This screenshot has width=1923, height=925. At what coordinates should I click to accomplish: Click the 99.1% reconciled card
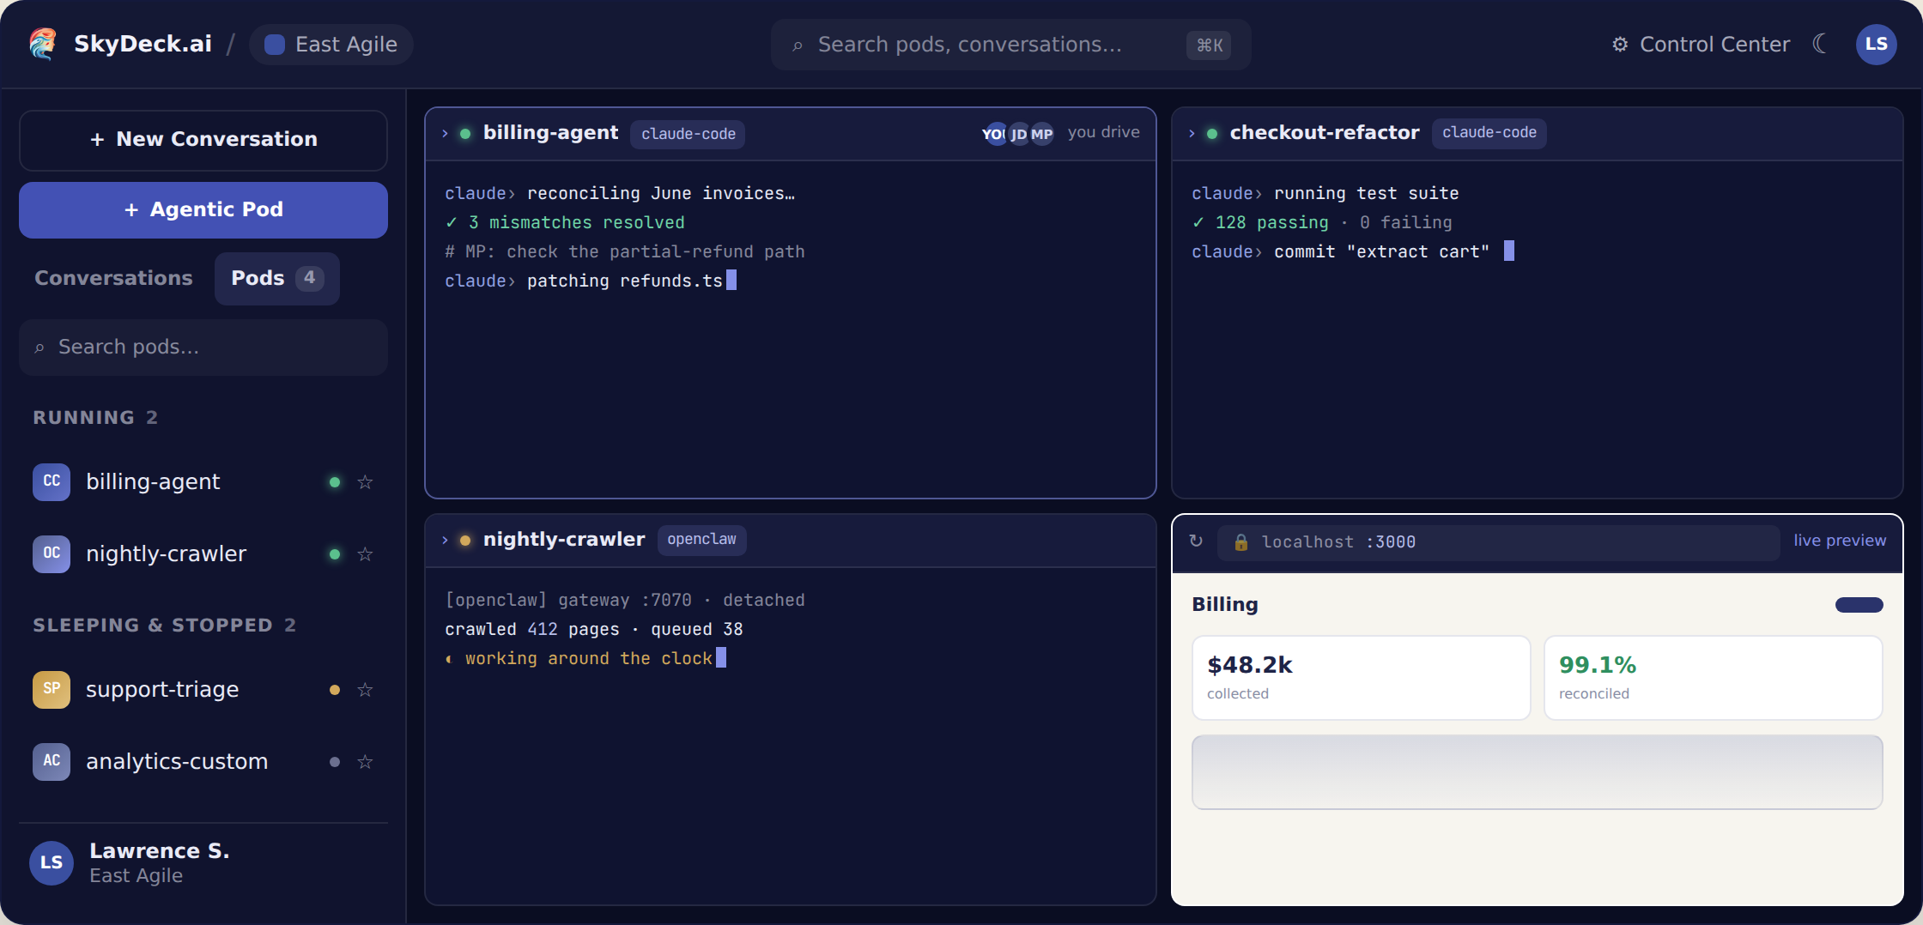coord(1713,678)
